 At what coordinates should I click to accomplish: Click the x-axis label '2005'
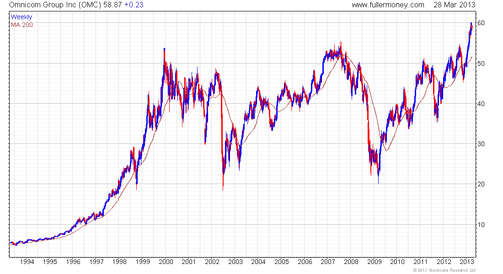pos(282,262)
